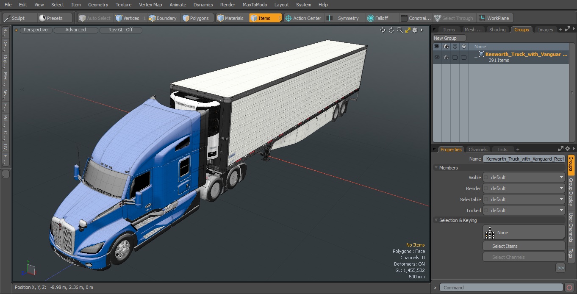Open the Group Display vertical tab
Screen dimensions: 577x294
[571, 192]
